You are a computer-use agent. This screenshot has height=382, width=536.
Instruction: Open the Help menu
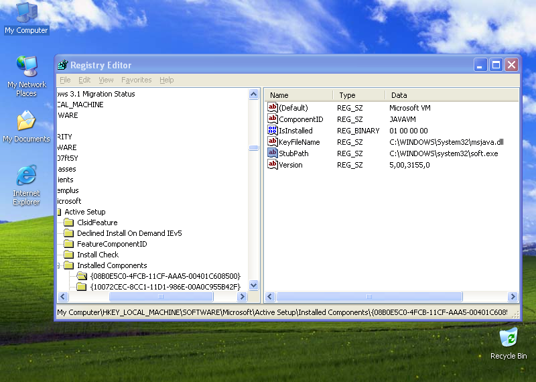(166, 80)
